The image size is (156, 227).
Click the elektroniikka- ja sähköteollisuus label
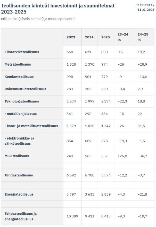19,141
